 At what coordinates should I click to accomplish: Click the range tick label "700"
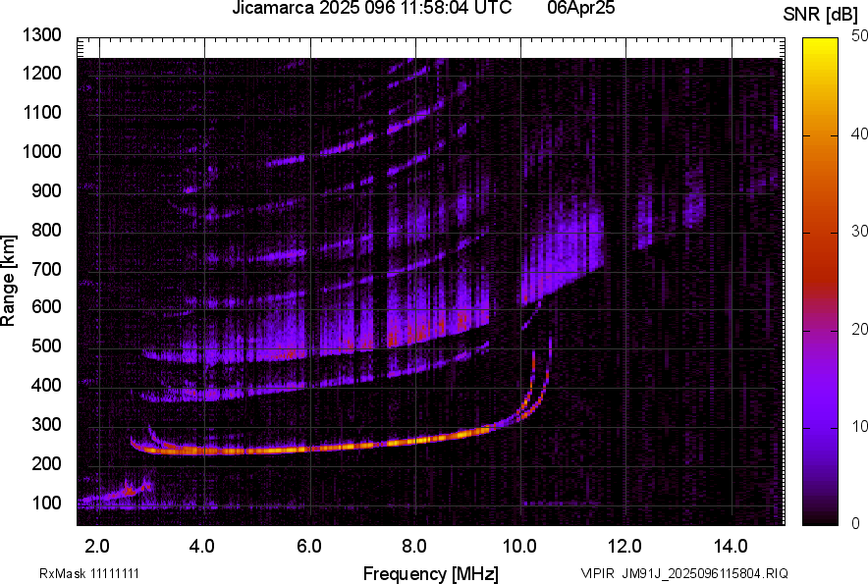pos(46,269)
